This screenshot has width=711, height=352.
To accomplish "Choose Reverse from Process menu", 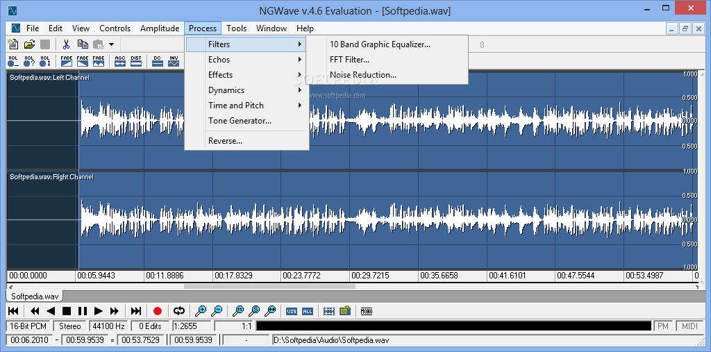I will pos(246,141).
